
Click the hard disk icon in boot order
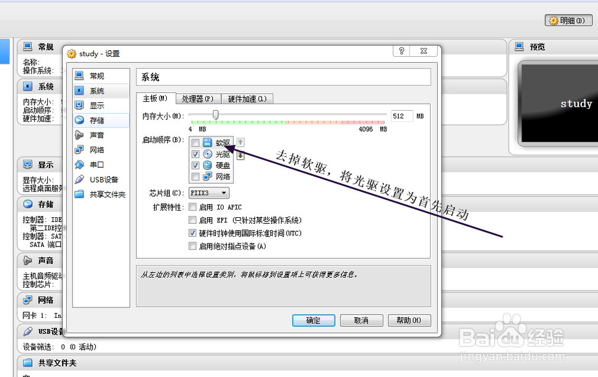coord(207,165)
